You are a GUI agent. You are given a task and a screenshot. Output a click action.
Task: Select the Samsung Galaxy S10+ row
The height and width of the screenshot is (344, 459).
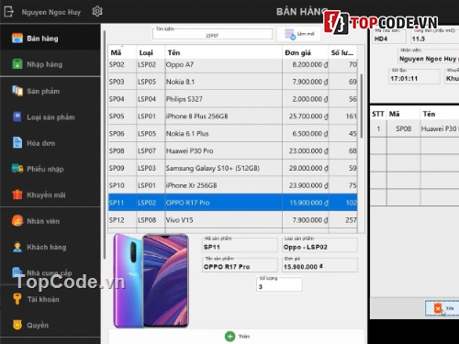(x=233, y=168)
